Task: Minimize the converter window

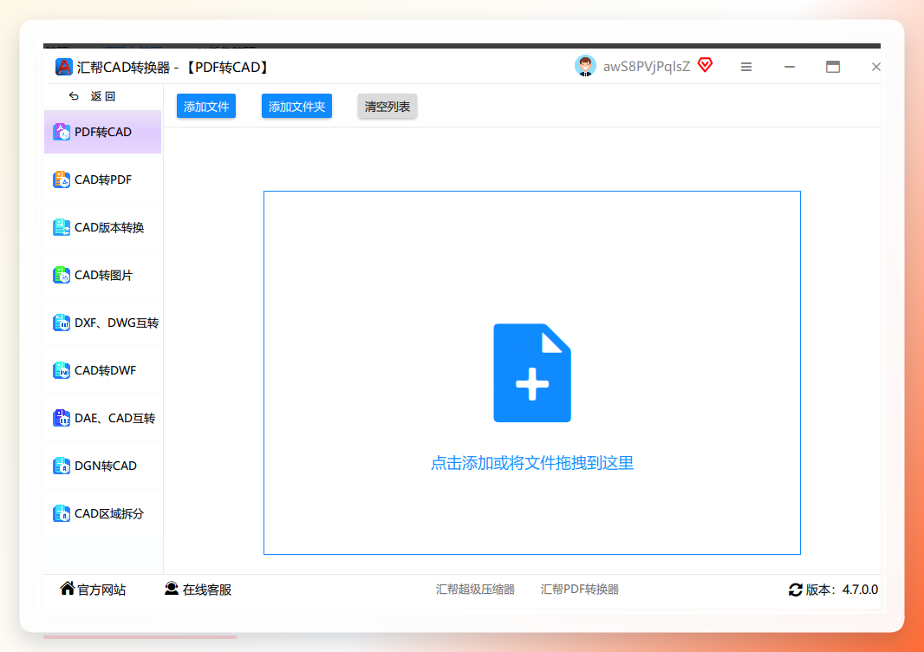Action: click(790, 68)
